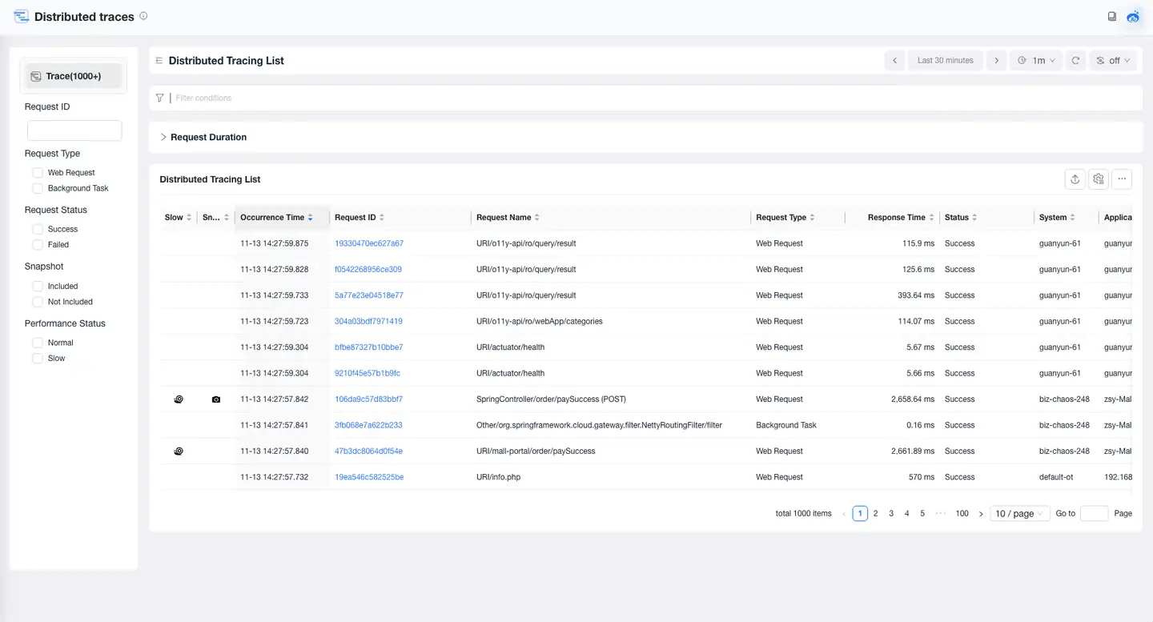Click the Last 30 minutes button
Image resolution: width=1153 pixels, height=622 pixels.
click(x=945, y=61)
